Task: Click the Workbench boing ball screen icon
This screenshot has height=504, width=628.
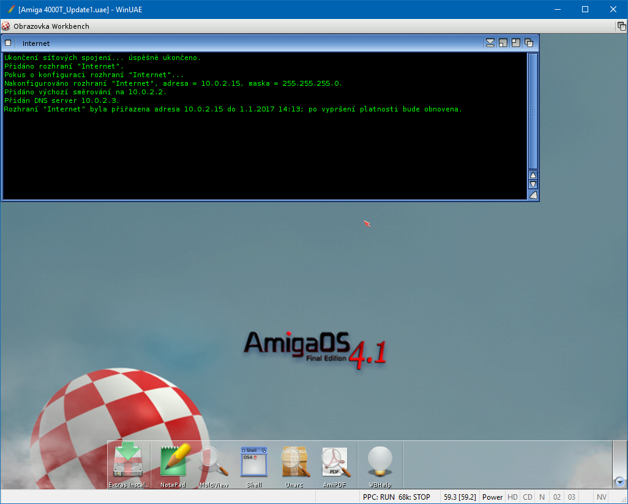Action: [6, 26]
